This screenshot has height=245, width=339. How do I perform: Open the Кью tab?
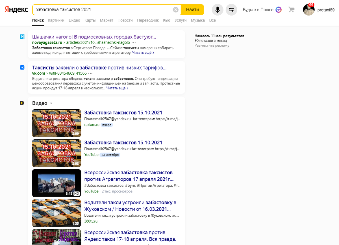tap(167, 20)
